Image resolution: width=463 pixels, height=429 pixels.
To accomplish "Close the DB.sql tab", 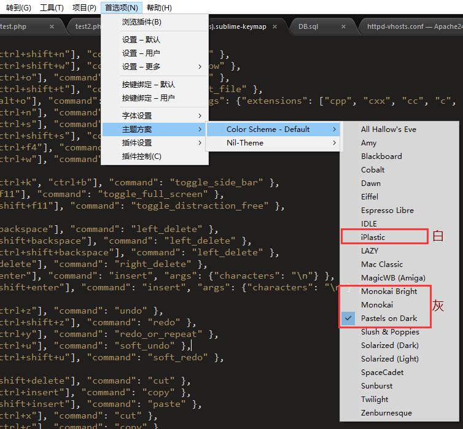I will click(x=343, y=26).
